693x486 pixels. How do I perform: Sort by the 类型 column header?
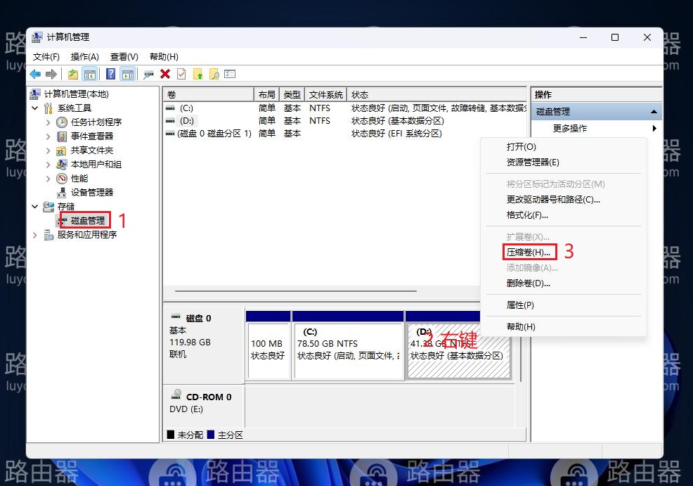292,95
